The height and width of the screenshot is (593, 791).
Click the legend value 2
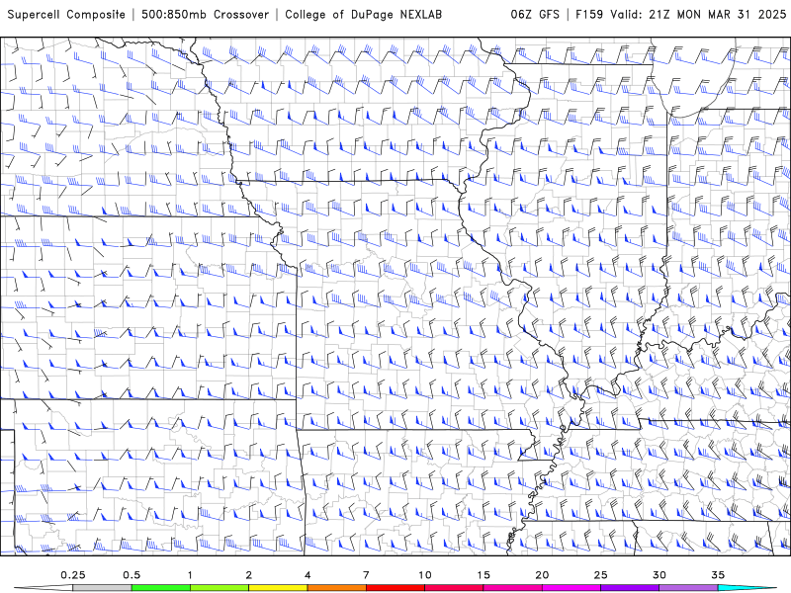coord(249,575)
